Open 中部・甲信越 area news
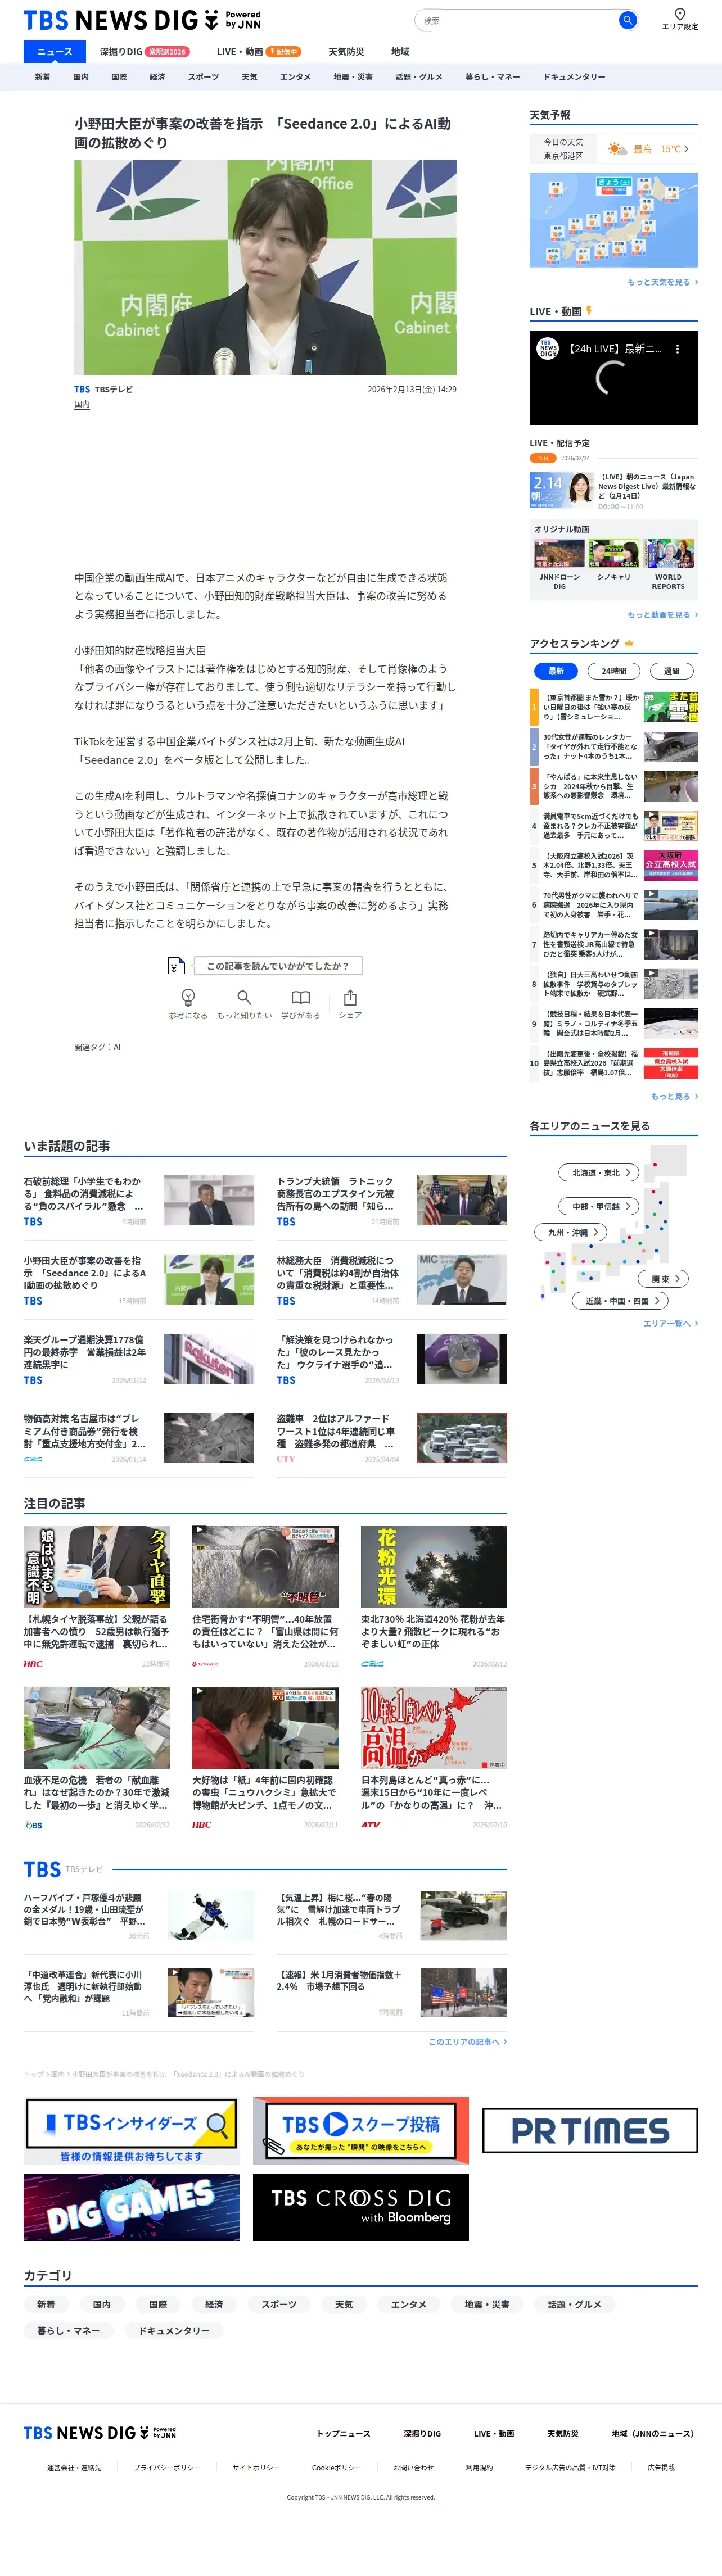The image size is (722, 2576). click(x=600, y=1206)
